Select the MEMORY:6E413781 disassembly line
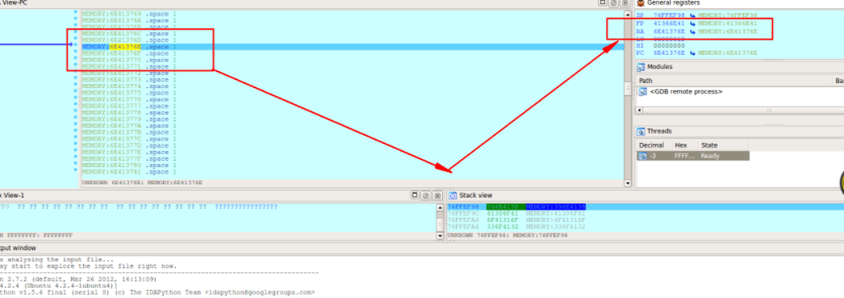 [128, 172]
